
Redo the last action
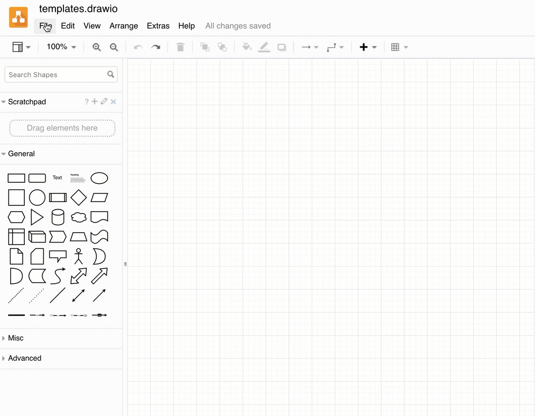pos(156,47)
